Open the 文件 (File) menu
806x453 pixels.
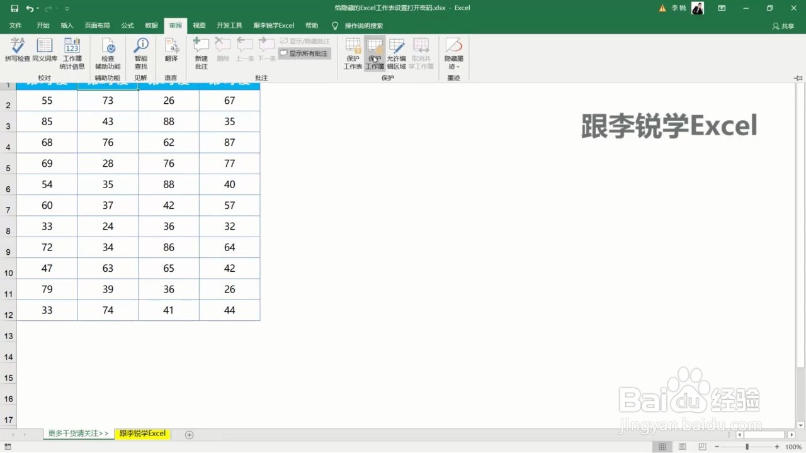click(x=16, y=26)
